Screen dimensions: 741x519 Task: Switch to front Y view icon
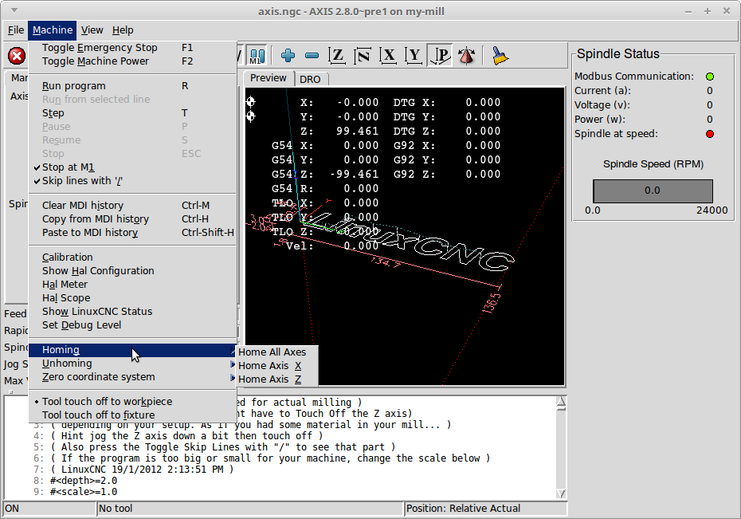tap(414, 56)
